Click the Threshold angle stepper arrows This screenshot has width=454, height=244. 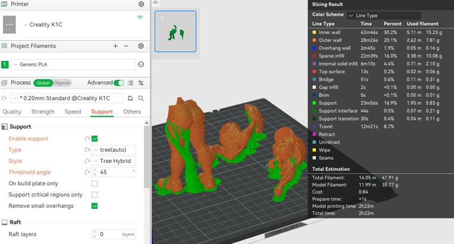click(x=95, y=173)
